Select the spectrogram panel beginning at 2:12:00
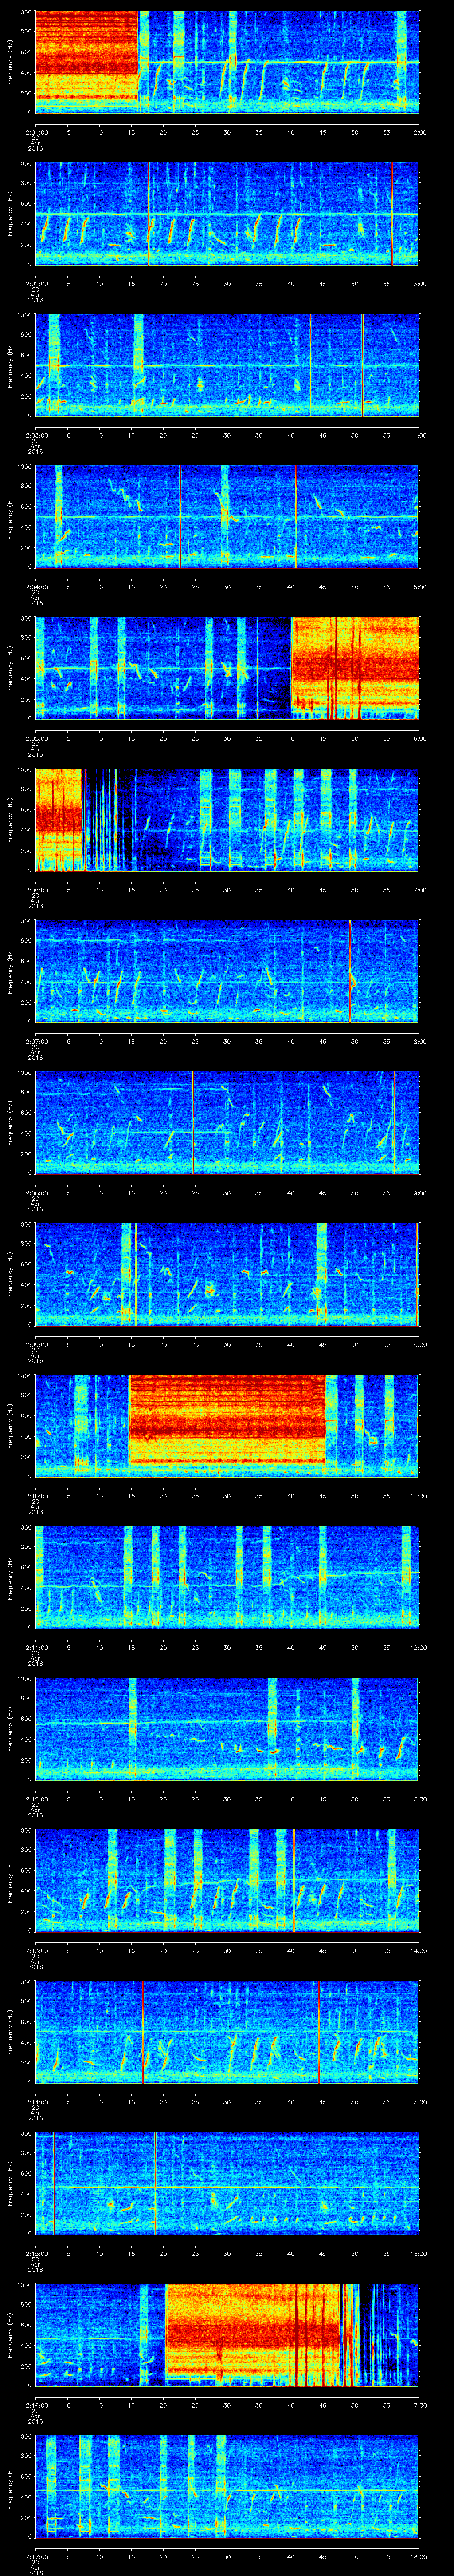454x2576 pixels. (x=227, y=1728)
